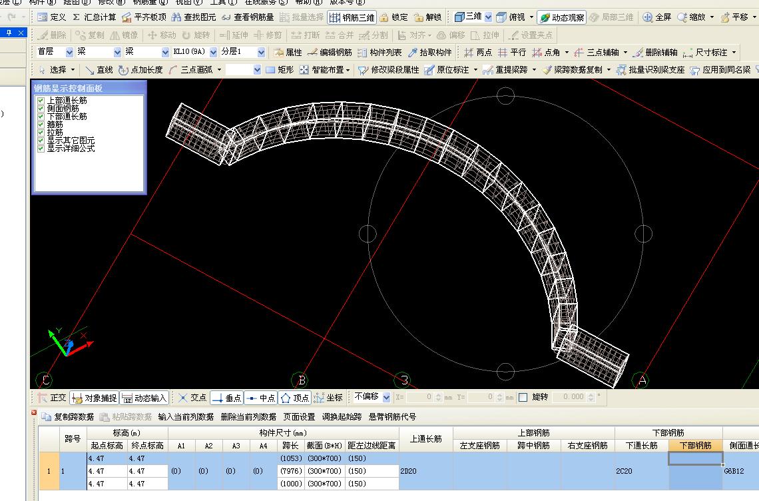Click the 查找图元 find element icon
Image resolution: width=759 pixels, height=501 pixels.
pyautogui.click(x=194, y=17)
